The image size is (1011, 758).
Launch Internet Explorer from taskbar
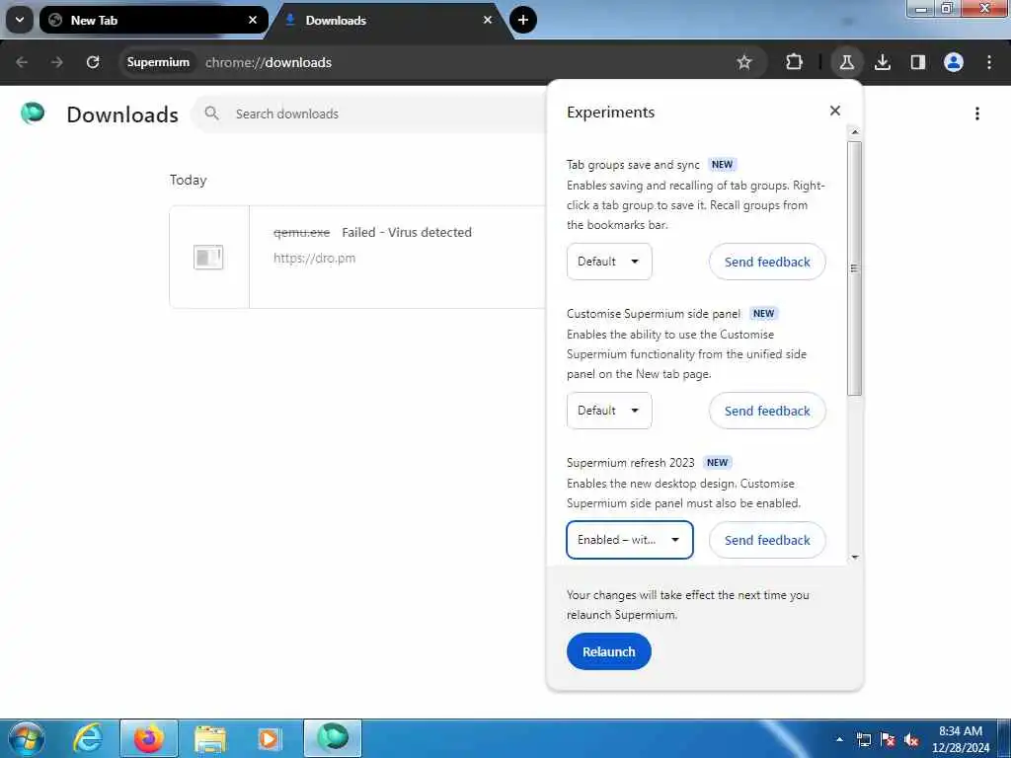click(88, 738)
